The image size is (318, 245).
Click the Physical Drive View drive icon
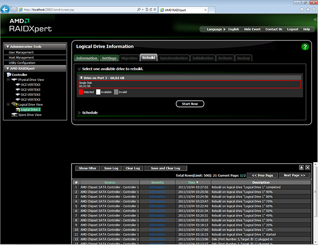(x=14, y=80)
